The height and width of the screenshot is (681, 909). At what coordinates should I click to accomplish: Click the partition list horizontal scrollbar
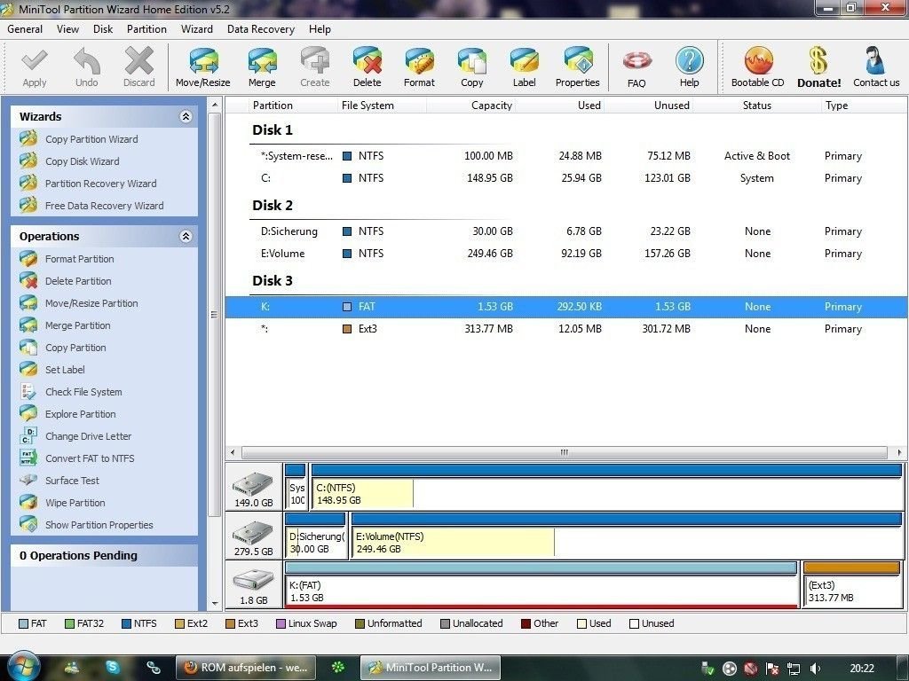point(564,452)
